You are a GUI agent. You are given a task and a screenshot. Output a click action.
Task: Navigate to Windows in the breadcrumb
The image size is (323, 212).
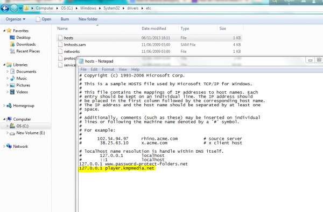point(88,8)
